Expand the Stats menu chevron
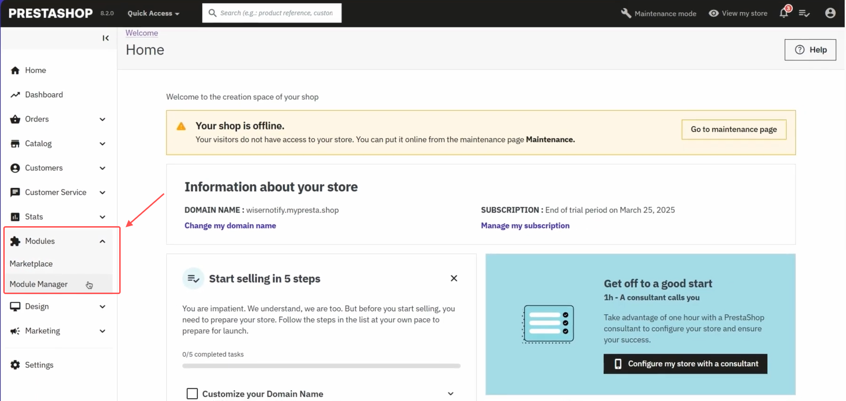846x401 pixels. (x=102, y=217)
